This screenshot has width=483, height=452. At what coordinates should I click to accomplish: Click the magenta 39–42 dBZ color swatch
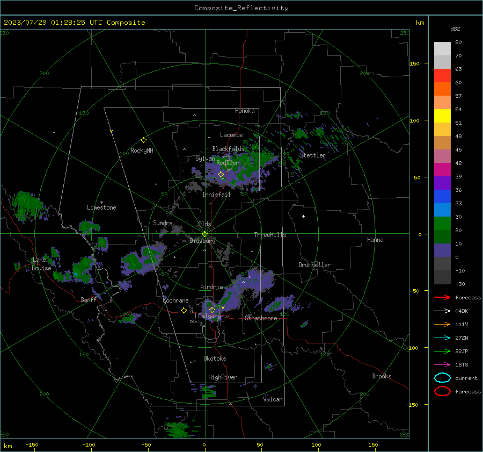(x=442, y=170)
